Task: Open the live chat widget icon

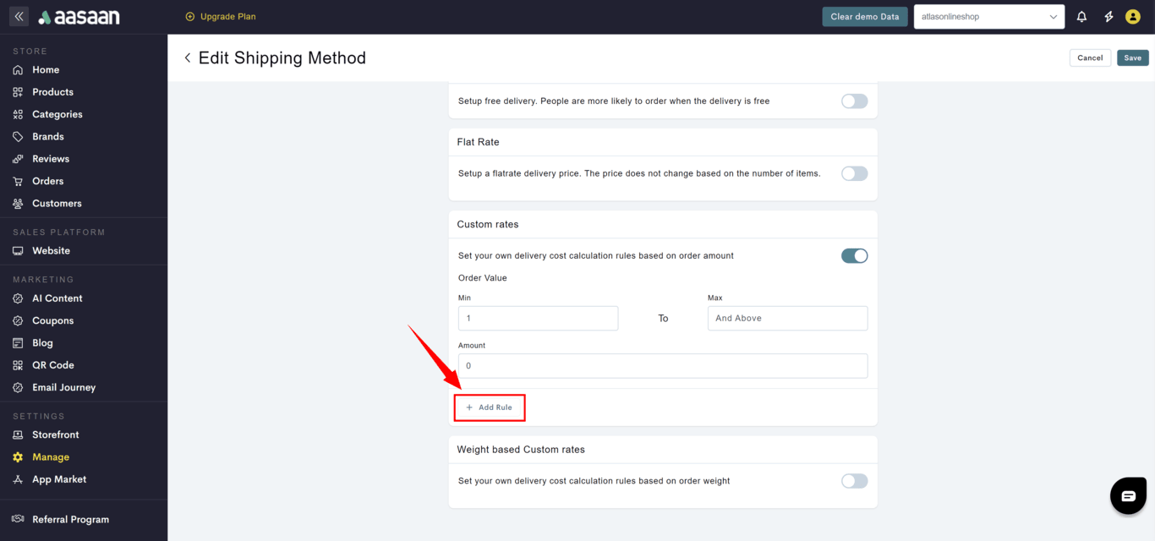Action: [1128, 496]
